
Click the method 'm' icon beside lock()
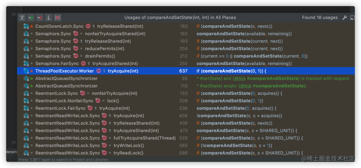point(98,101)
